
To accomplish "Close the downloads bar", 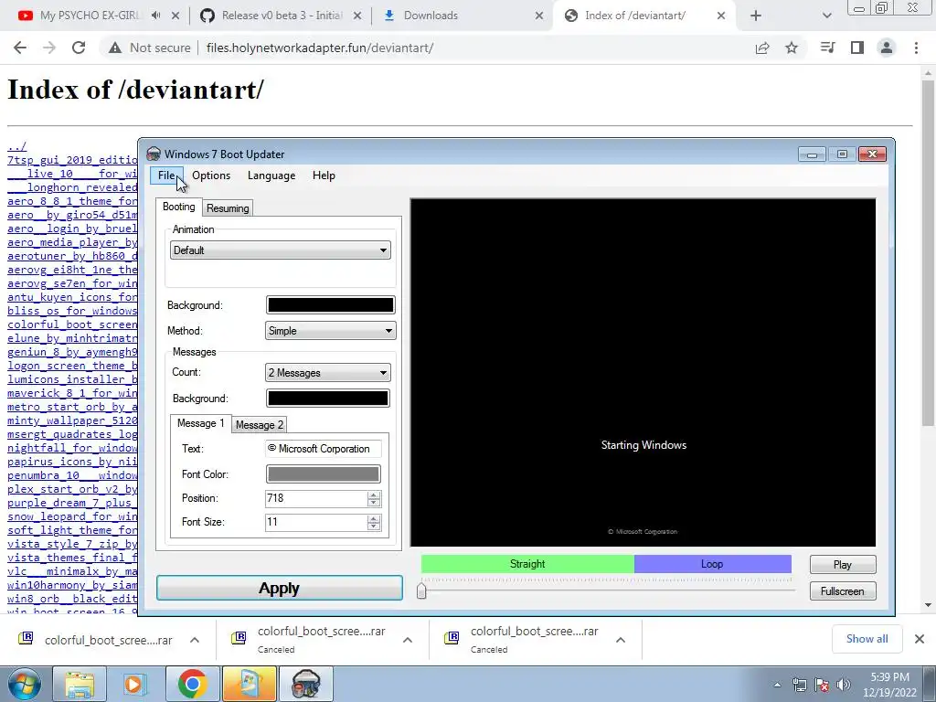I will tap(920, 639).
